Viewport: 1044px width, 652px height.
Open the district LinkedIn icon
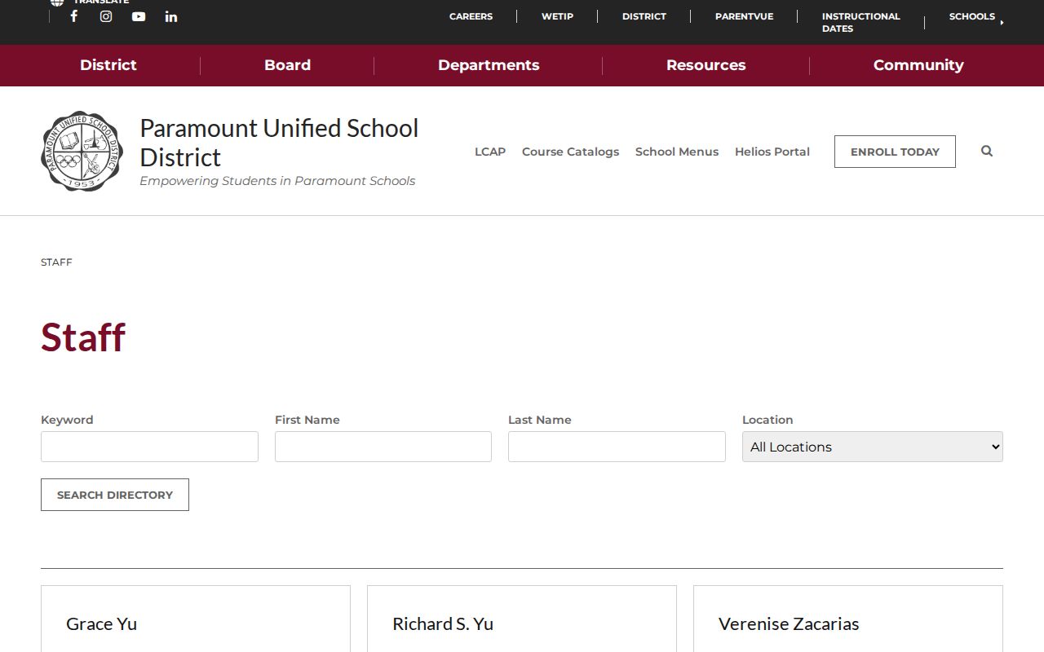pyautogui.click(x=171, y=16)
